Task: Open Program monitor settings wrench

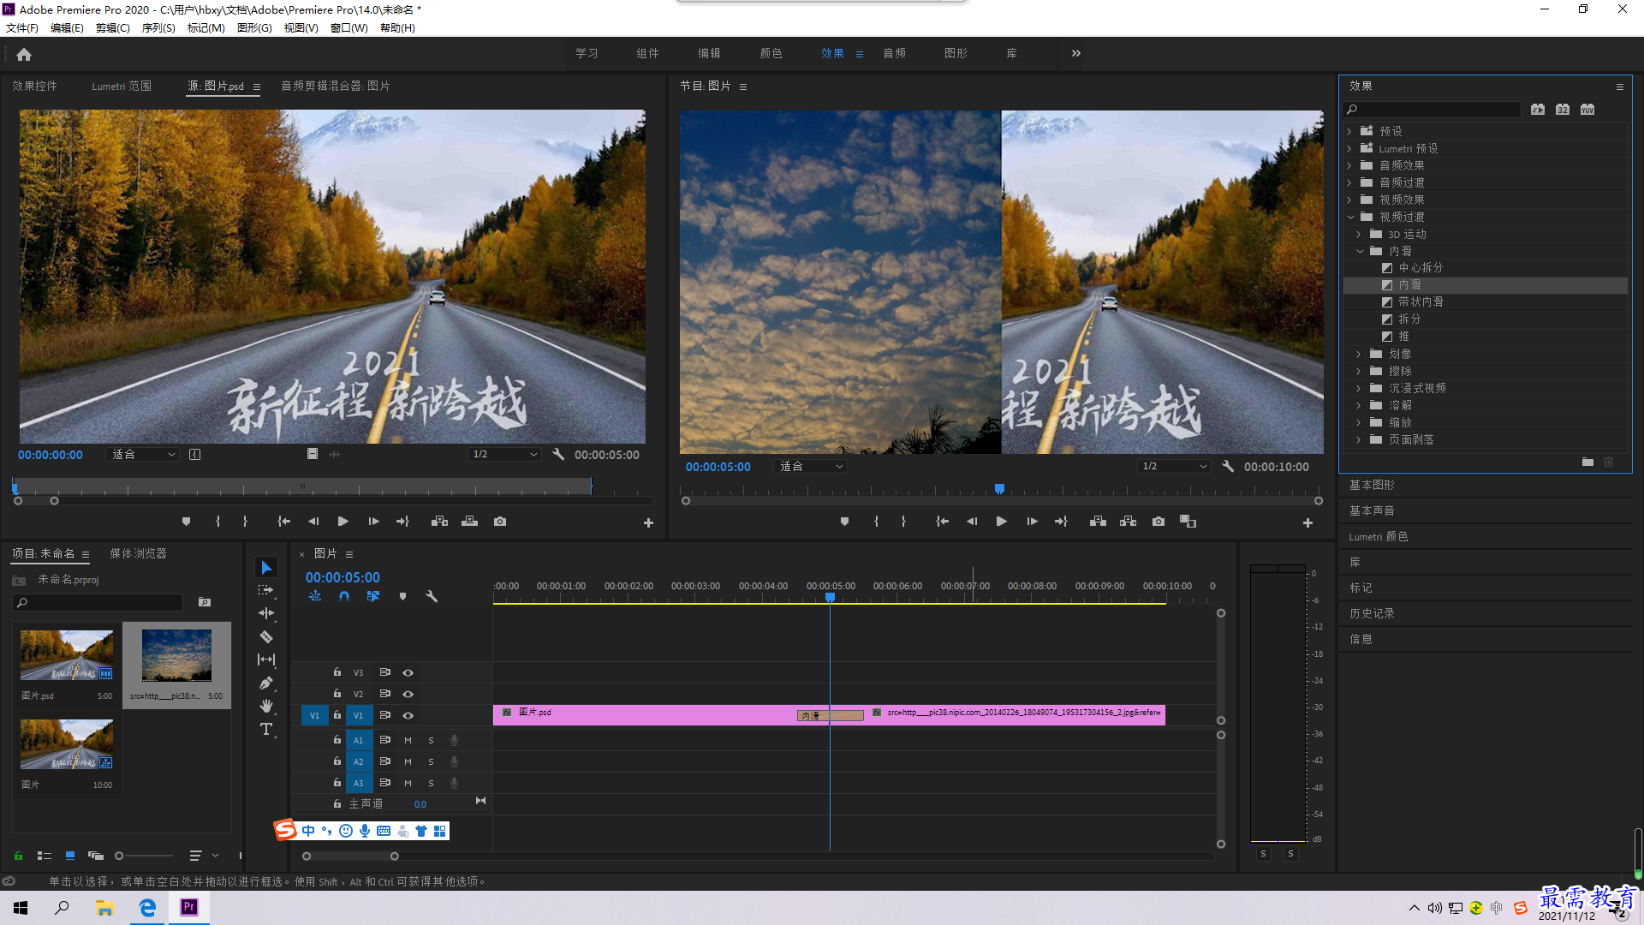Action: 1227,467
